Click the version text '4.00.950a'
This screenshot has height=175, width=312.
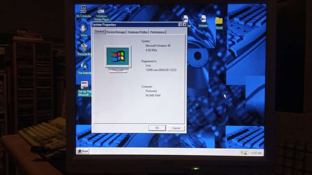[151, 50]
